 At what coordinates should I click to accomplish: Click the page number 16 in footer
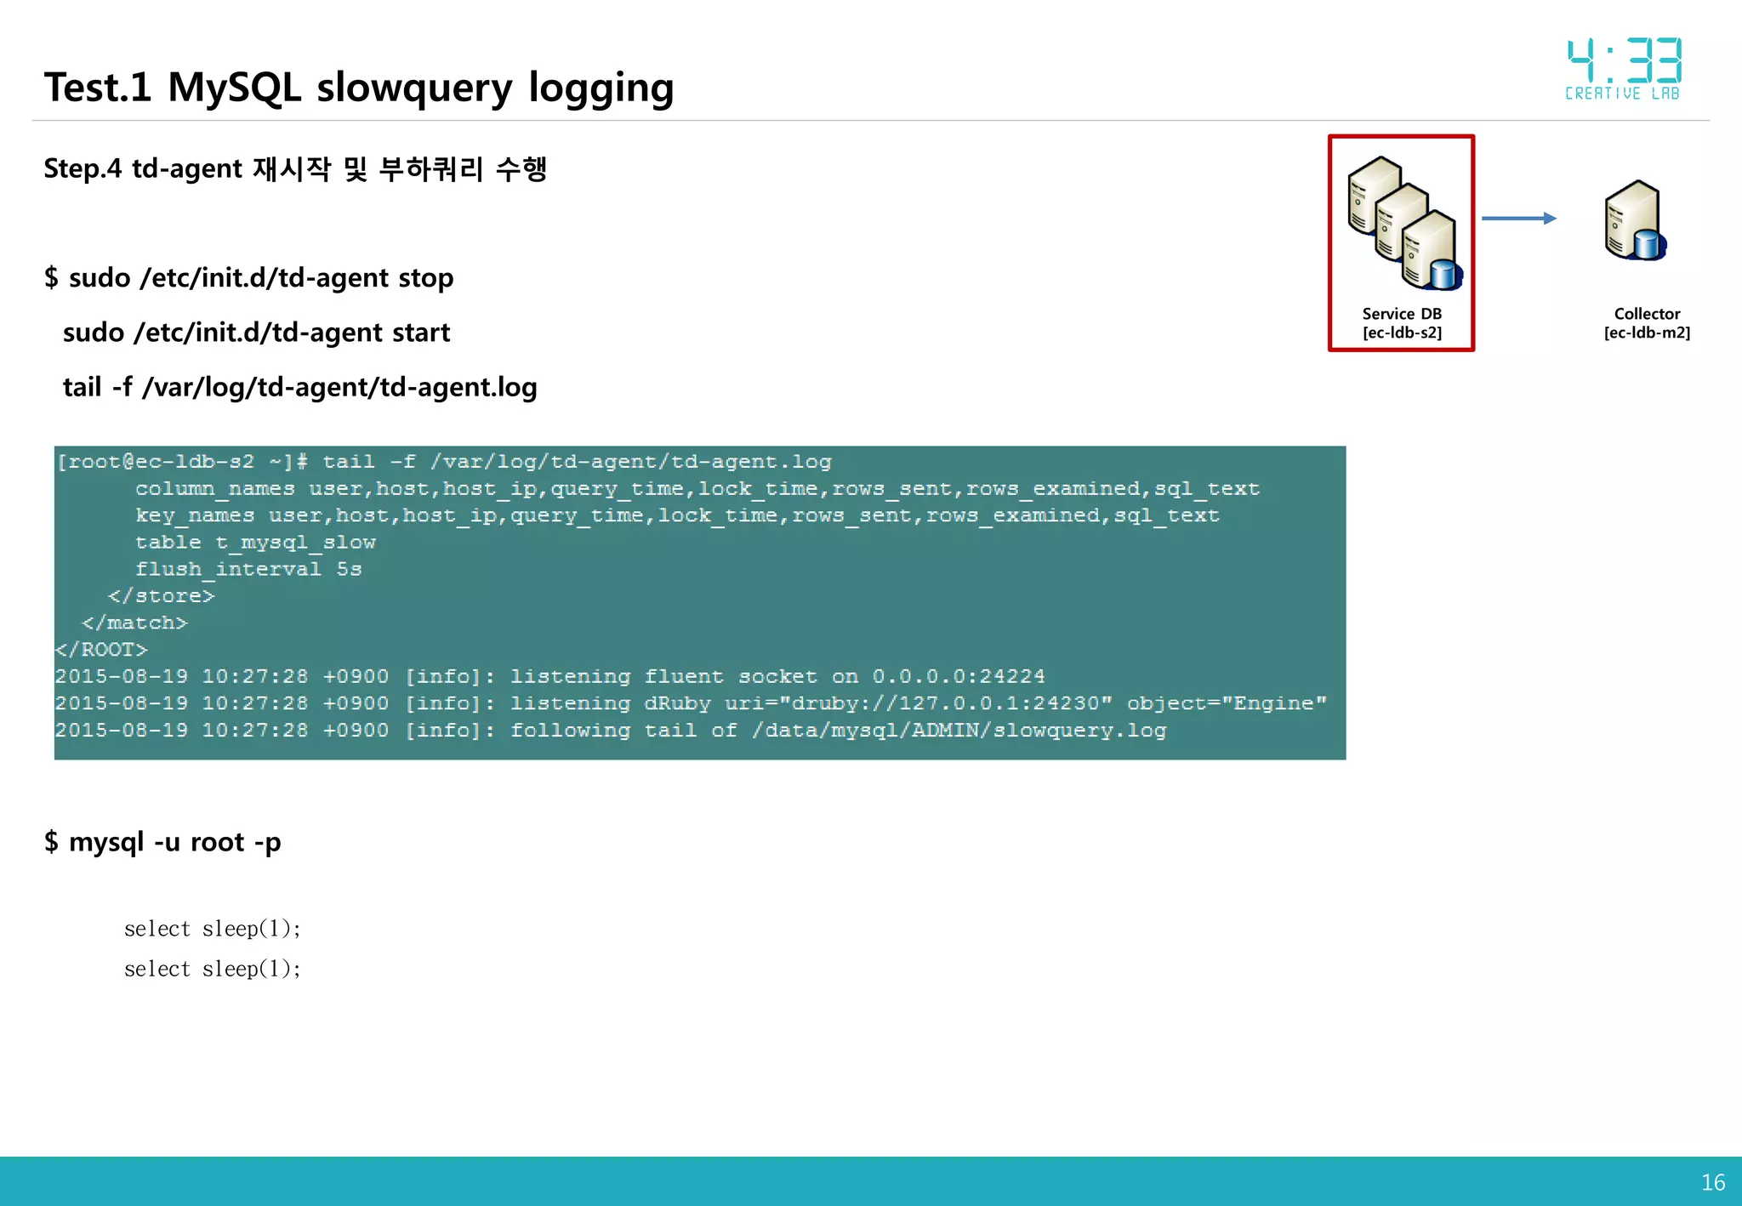click(1712, 1182)
